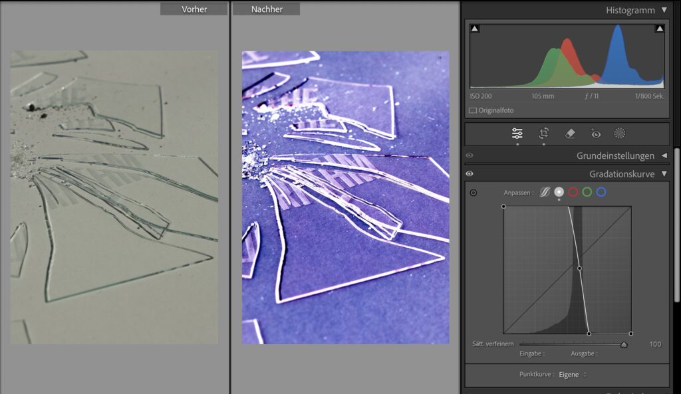Select the Red eye correction tool

click(595, 134)
